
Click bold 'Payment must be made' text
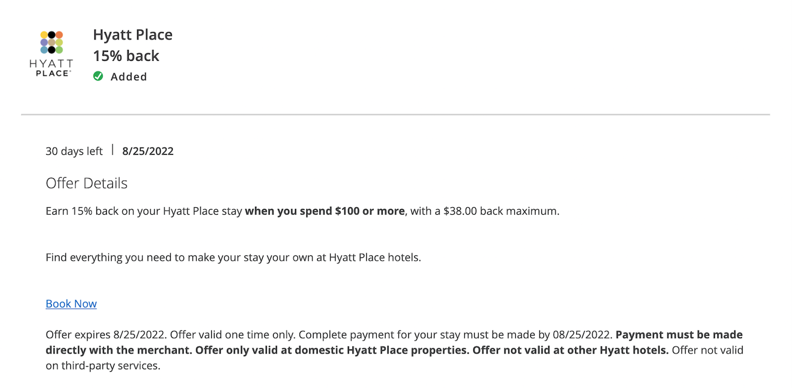coord(679,335)
